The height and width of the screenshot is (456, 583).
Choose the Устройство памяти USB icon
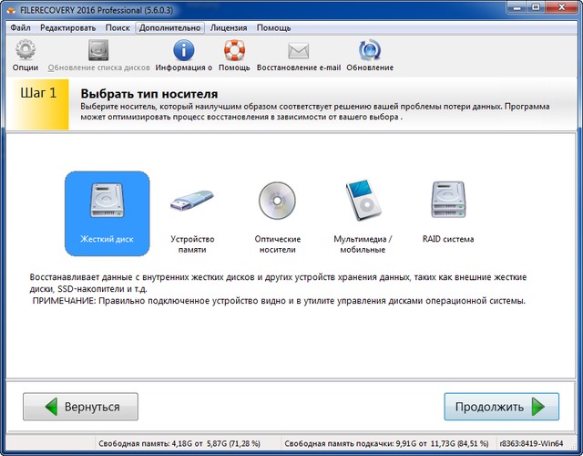(192, 203)
